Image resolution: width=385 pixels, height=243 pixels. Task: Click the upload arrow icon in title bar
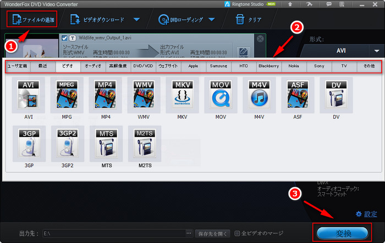pos(290,4)
